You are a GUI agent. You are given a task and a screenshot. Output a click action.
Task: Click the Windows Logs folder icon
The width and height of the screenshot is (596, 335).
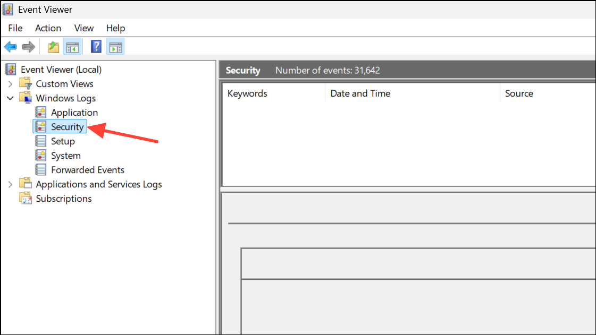(x=26, y=98)
